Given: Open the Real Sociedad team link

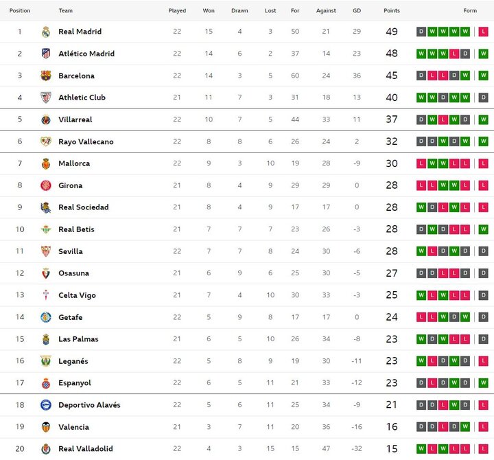Looking at the screenshot, I should click(83, 207).
